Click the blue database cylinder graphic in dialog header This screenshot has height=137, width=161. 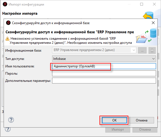[x=153, y=33]
